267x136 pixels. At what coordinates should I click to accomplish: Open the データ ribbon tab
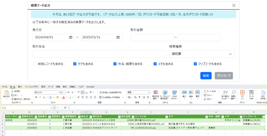click(x=51, y=87)
